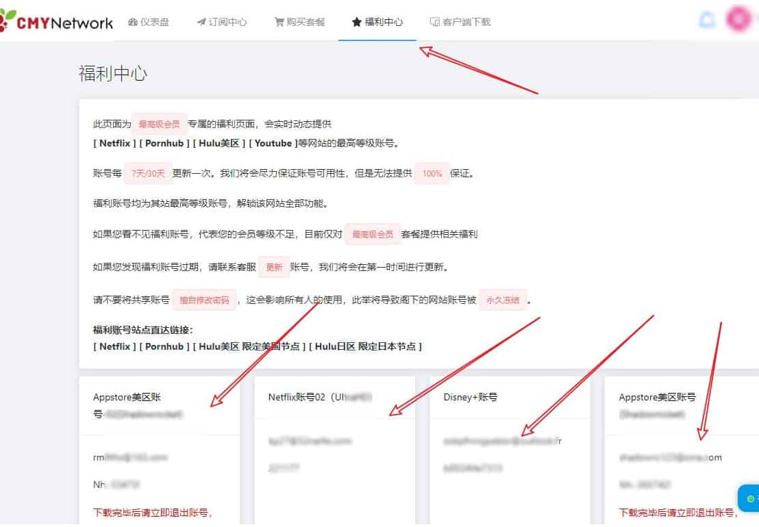759x527 pixels.
Task: Open the Netflix link in the direct links row
Action: pyautogui.click(x=114, y=347)
